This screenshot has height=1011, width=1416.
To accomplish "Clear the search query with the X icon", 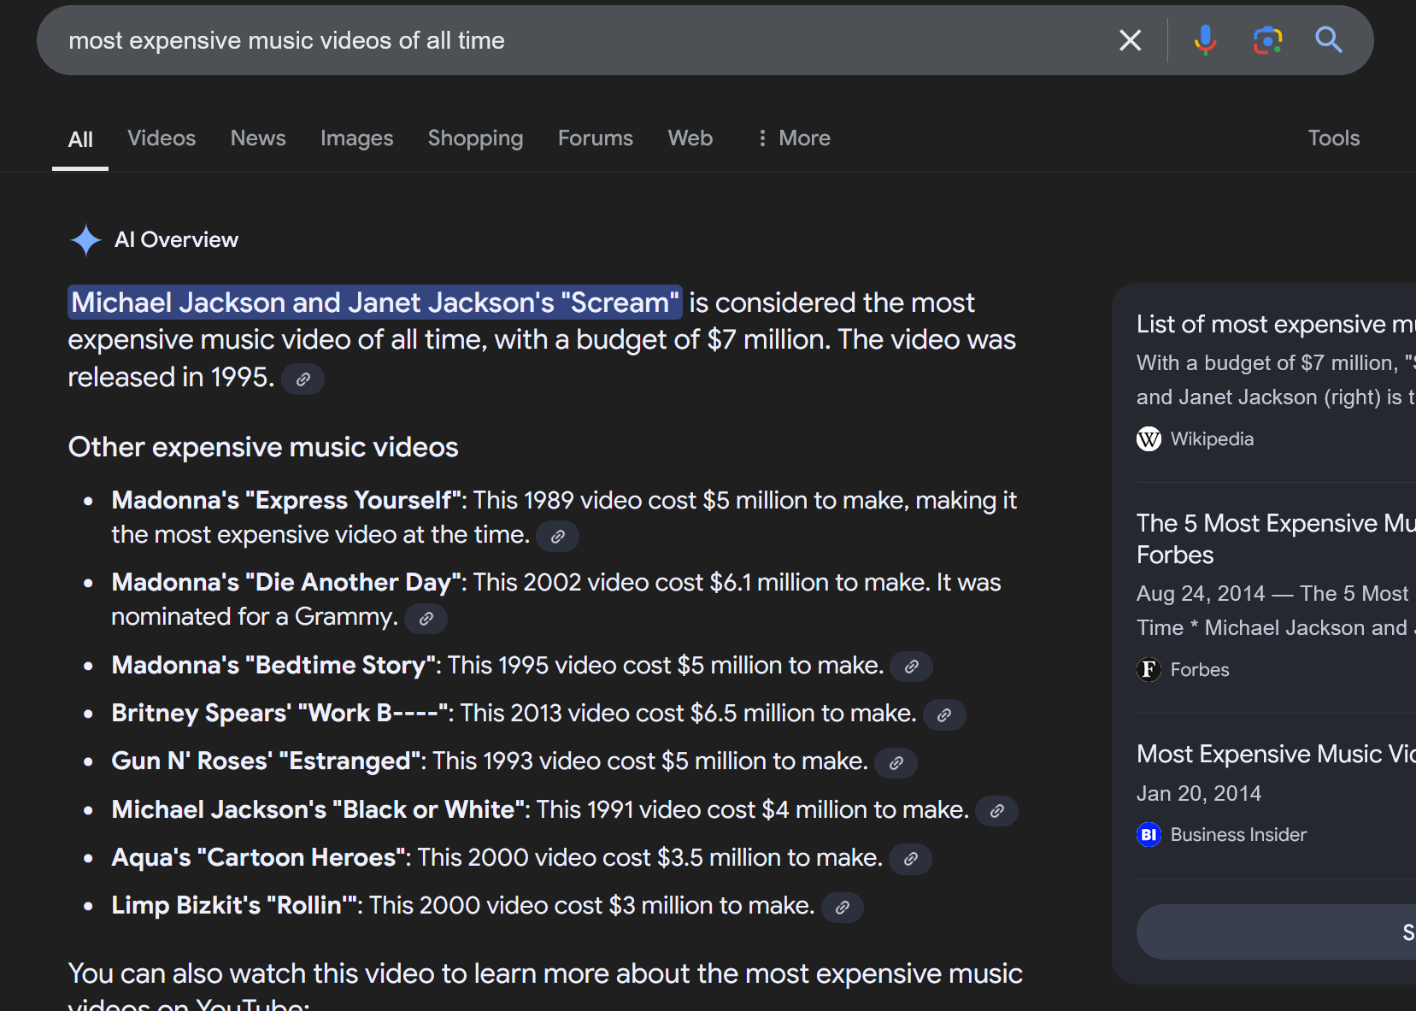I will (1130, 40).
